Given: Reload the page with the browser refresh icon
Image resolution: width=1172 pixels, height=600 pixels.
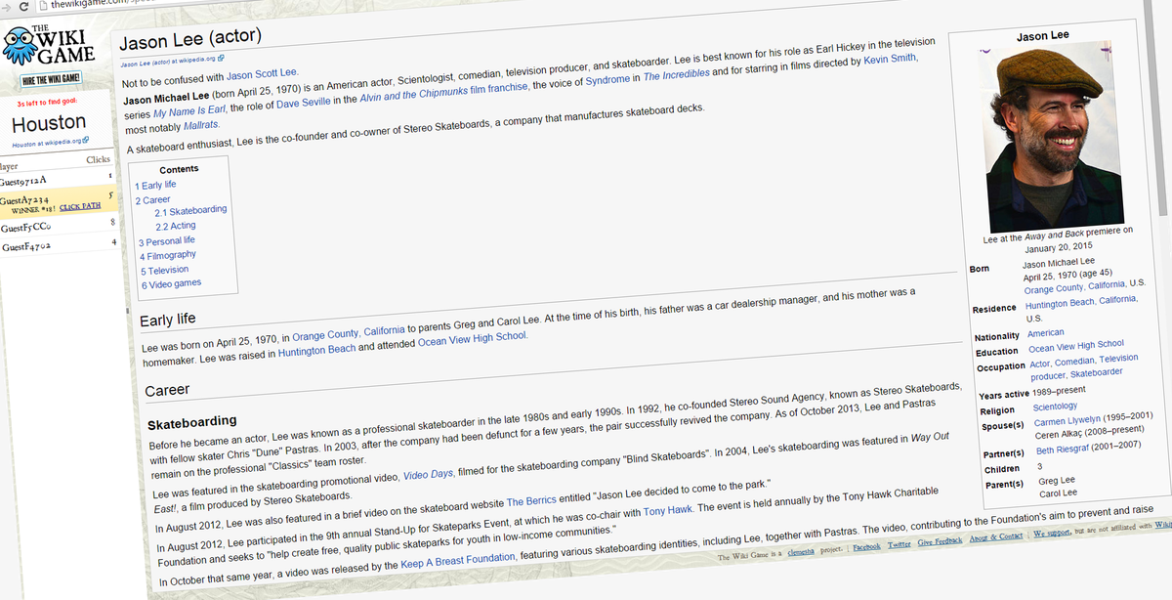Looking at the screenshot, I should click(x=23, y=6).
